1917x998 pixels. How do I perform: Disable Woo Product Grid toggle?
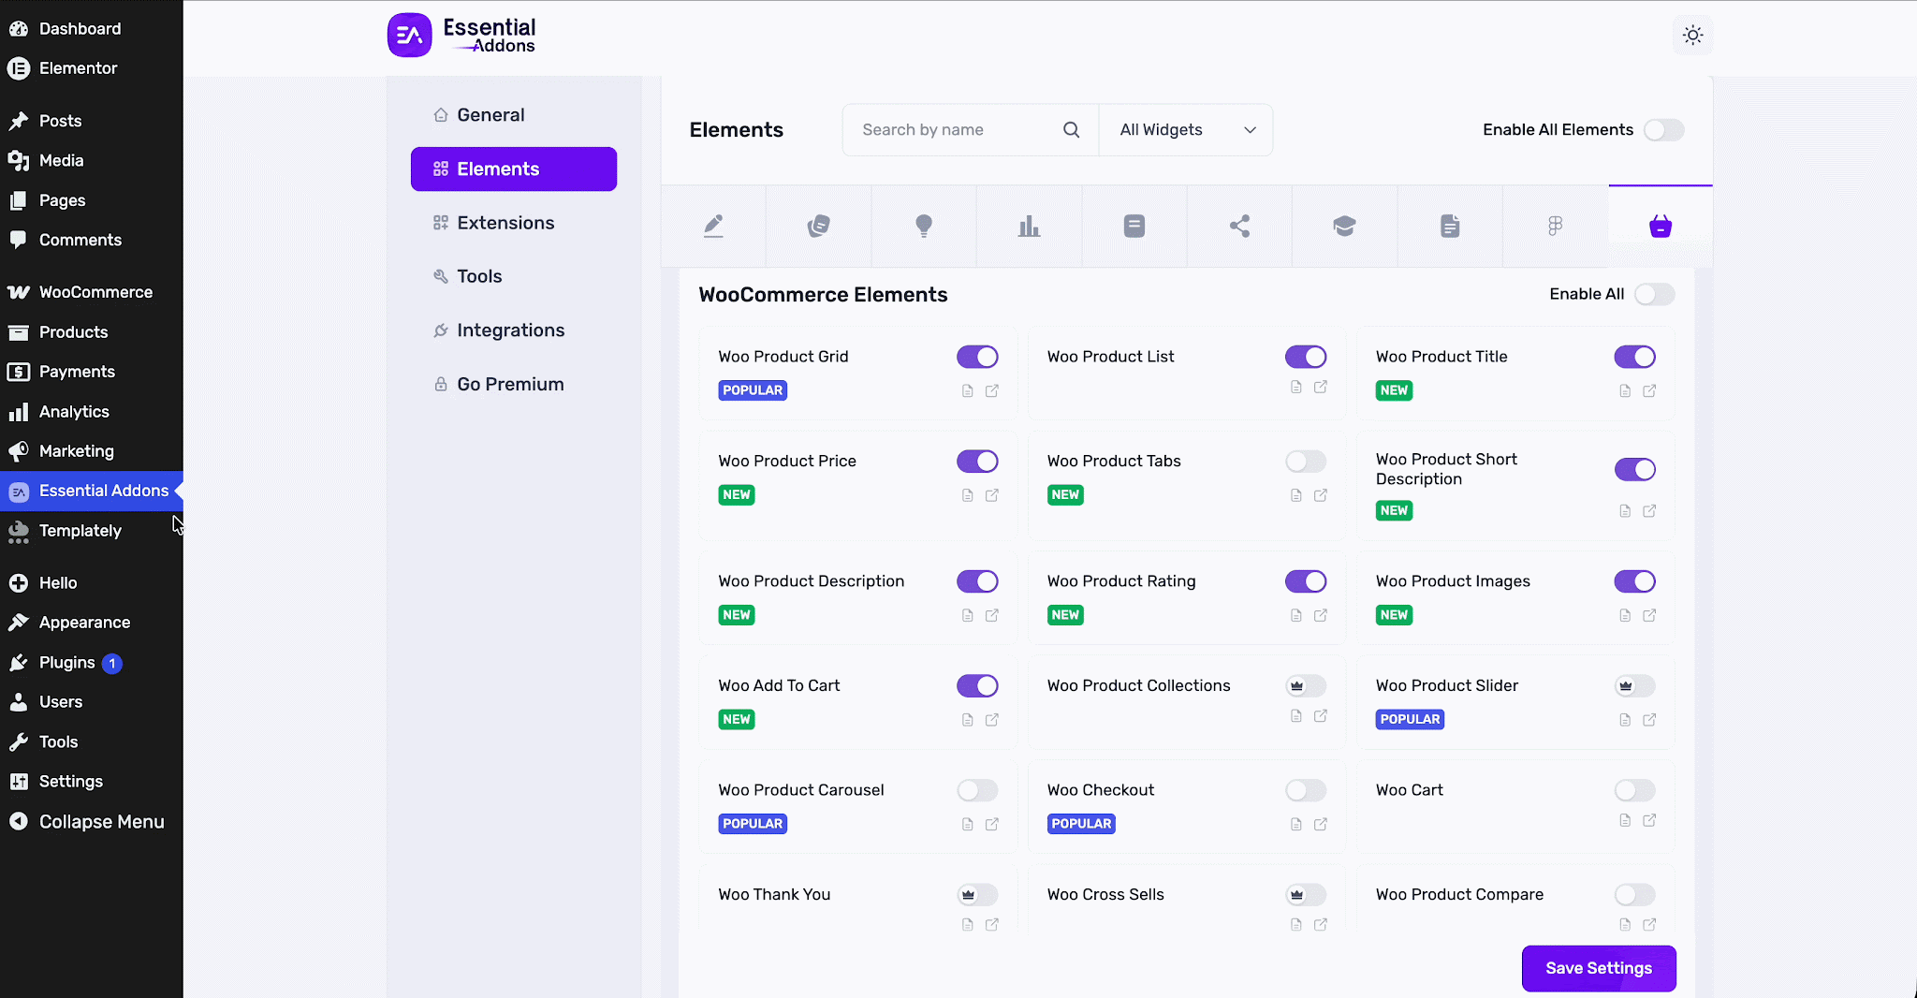(977, 357)
